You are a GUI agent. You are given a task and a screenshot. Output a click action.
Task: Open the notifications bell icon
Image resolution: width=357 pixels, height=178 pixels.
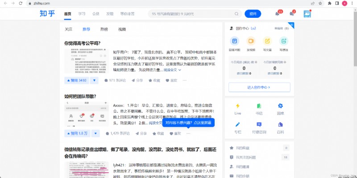(277, 14)
